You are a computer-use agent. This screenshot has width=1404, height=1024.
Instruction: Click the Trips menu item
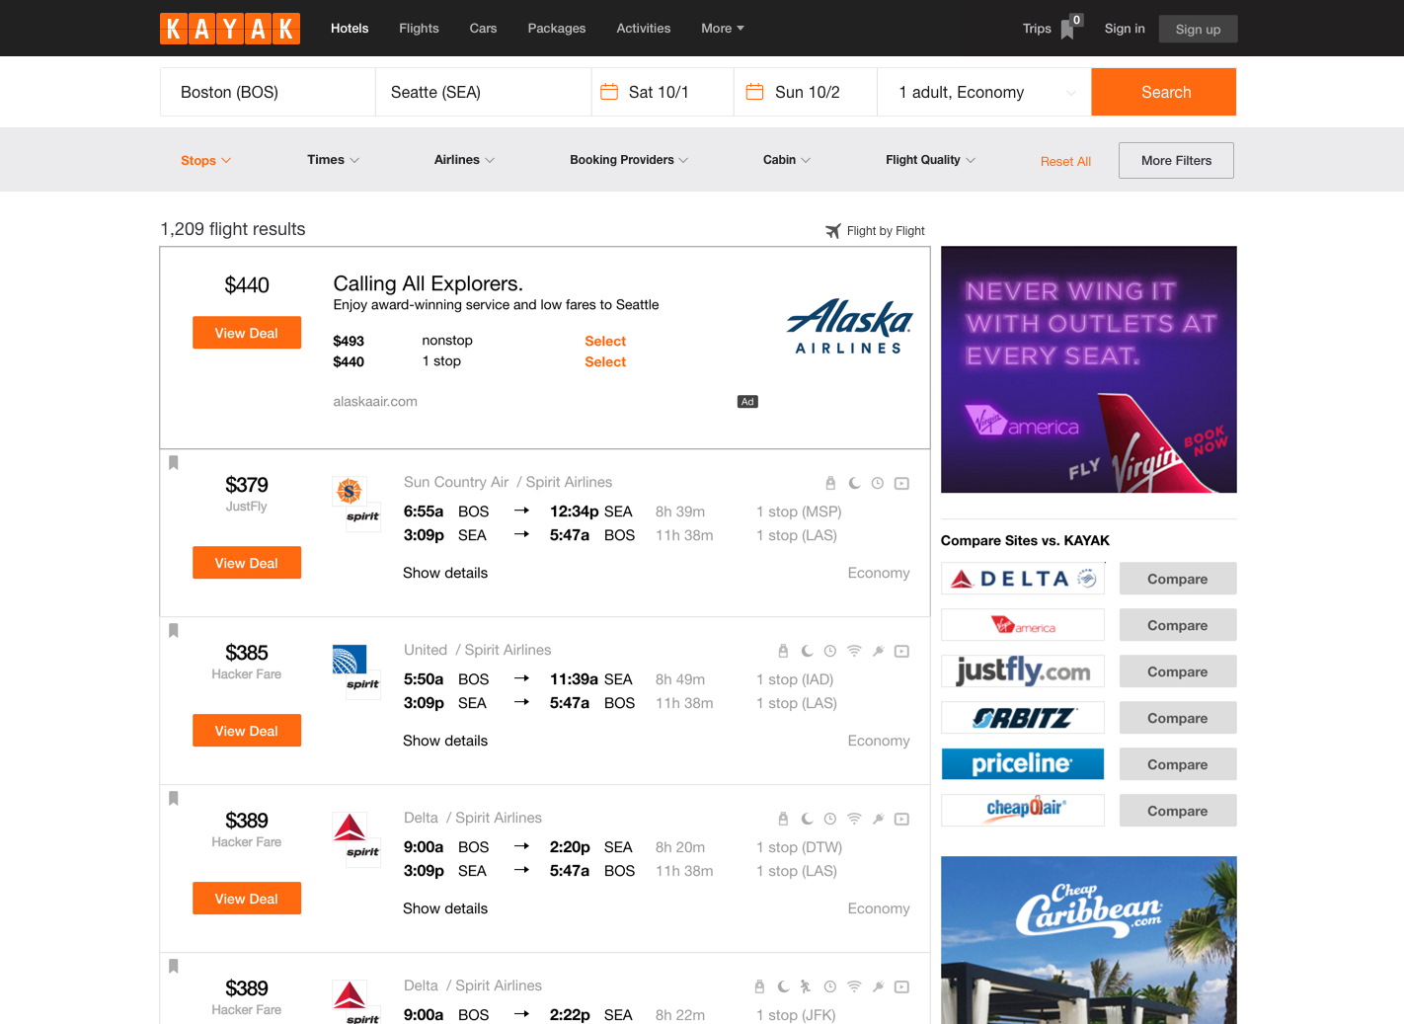point(1037,29)
